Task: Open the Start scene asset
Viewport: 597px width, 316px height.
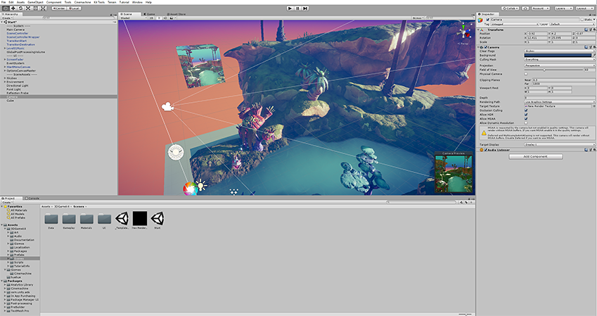Action: [x=157, y=218]
